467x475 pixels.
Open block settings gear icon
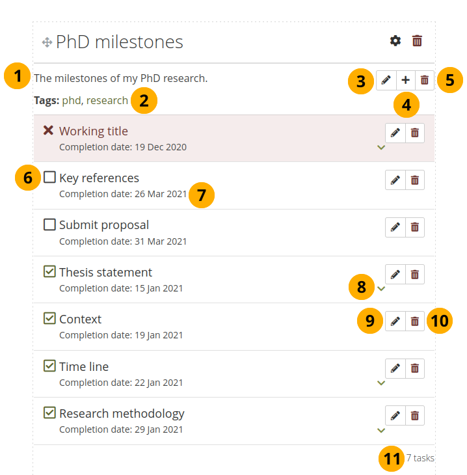click(395, 41)
